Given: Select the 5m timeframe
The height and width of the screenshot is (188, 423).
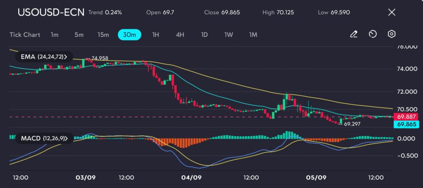Looking at the screenshot, I should [79, 35].
